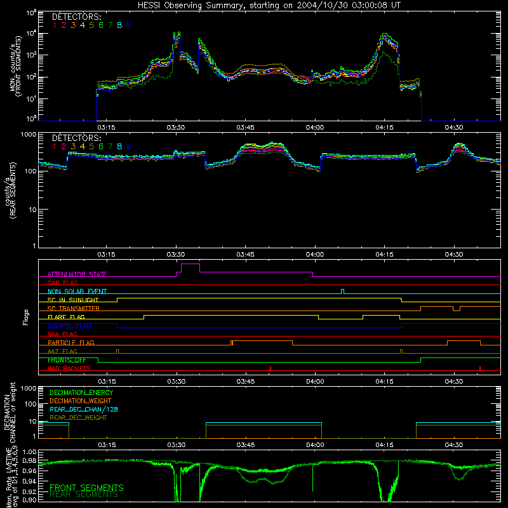Screen dimensions: 508x508
Task: Click the FLARE_FLAG label
Action: [66, 317]
